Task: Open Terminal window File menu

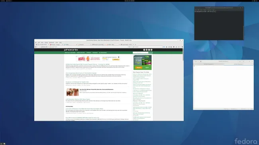Action: coord(196,10)
